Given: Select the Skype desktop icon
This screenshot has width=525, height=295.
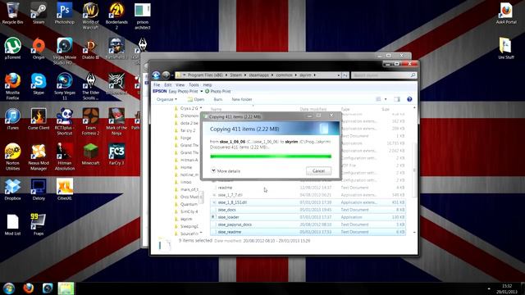Looking at the screenshot, I should (39, 84).
